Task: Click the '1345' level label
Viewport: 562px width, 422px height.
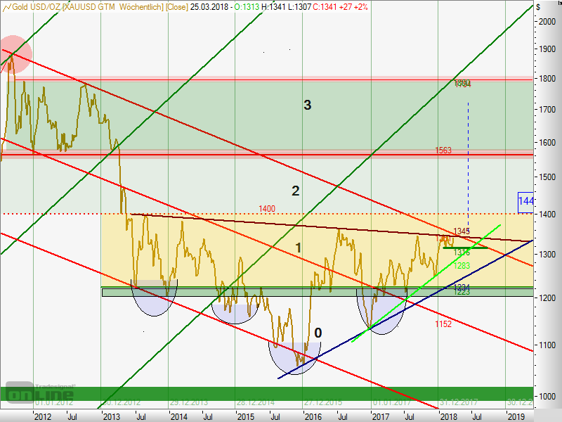Action: (x=462, y=231)
